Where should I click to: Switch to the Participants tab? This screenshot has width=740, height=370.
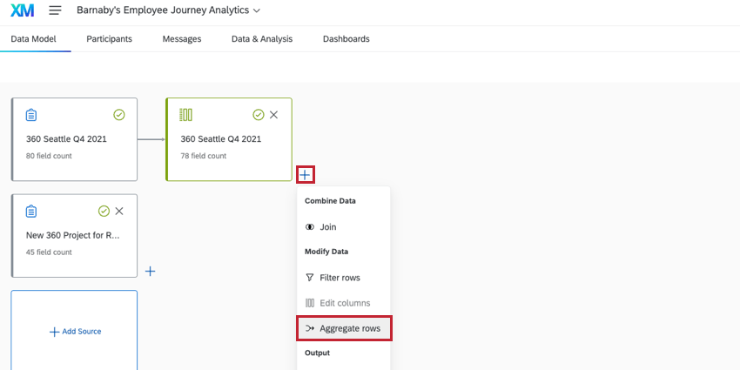pos(110,39)
